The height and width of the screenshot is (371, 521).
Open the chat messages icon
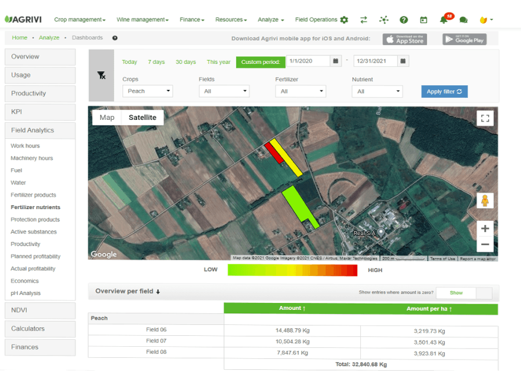[x=463, y=20]
